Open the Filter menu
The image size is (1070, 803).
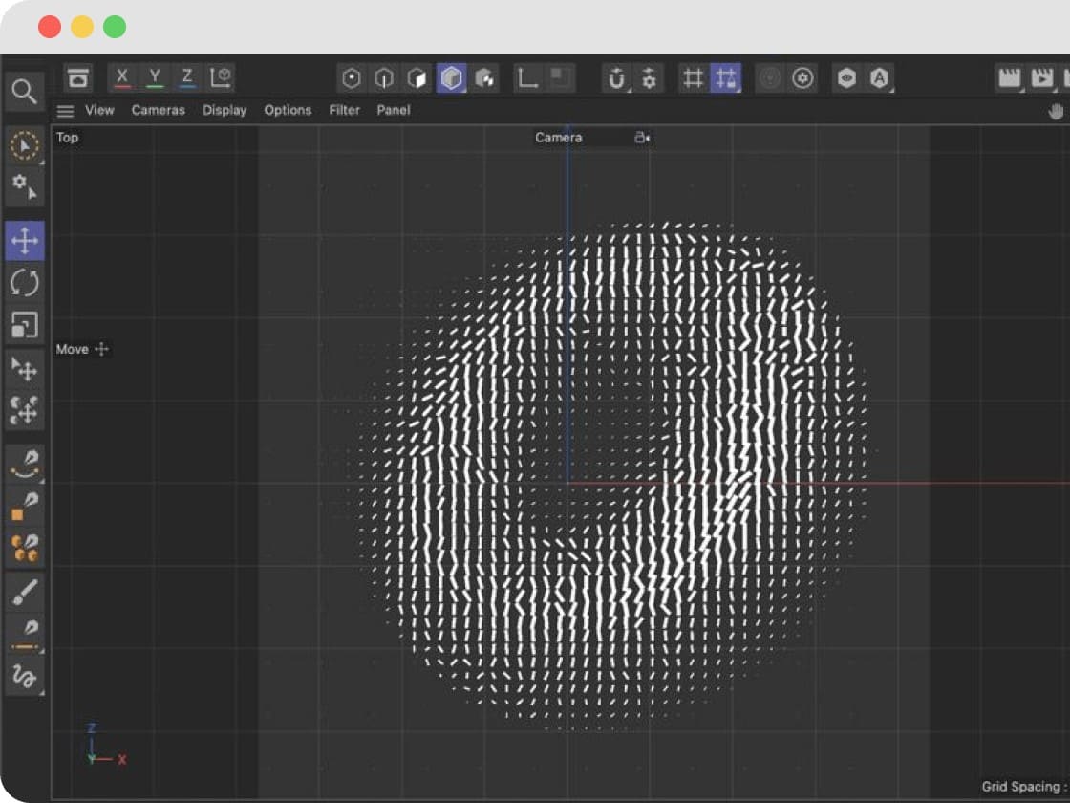[345, 110]
